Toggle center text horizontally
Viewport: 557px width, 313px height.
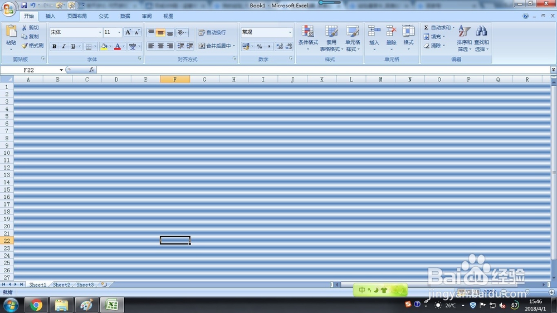(x=160, y=46)
